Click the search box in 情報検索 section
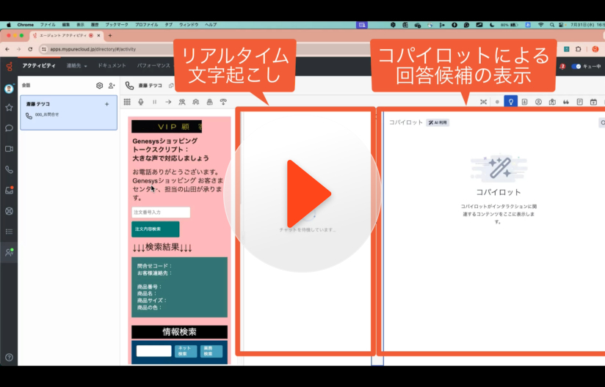 coord(153,351)
